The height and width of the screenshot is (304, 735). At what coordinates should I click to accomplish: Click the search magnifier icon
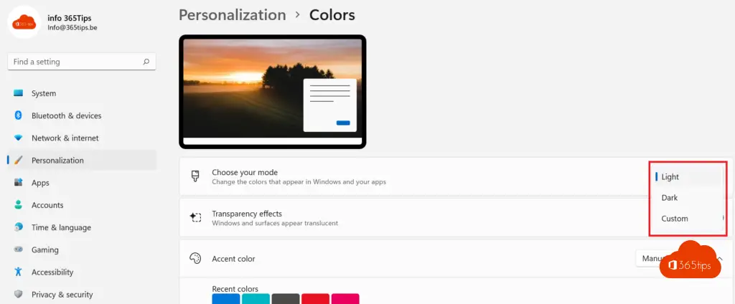click(146, 62)
